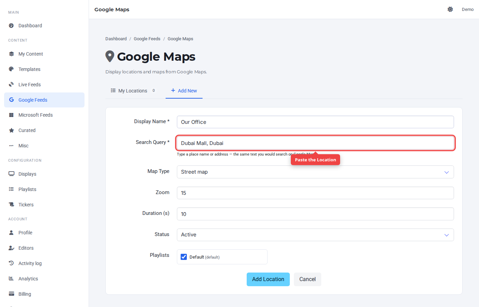Click the Default playlist label text
The image size is (479, 307).
[x=205, y=257]
